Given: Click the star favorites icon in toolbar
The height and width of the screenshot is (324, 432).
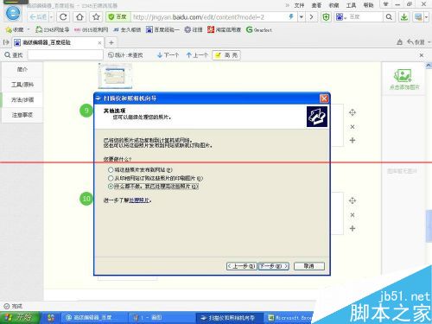Looking at the screenshot, I should 96,17.
